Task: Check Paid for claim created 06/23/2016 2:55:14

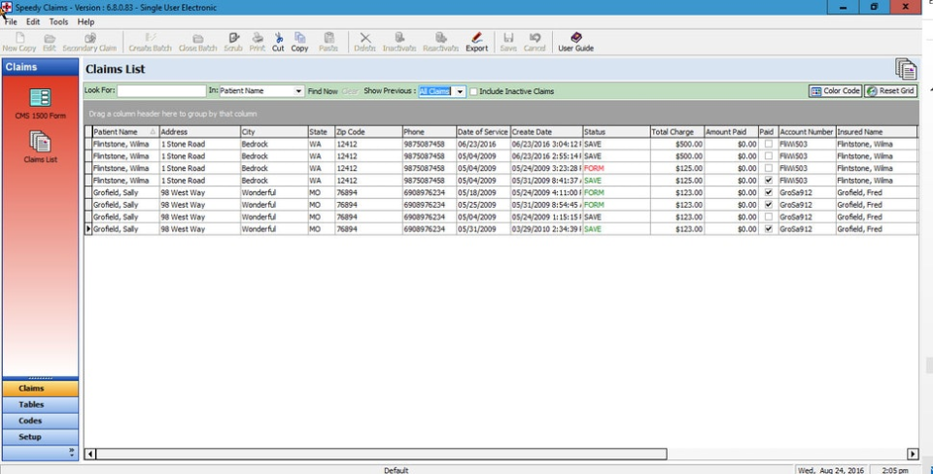Action: 768,155
